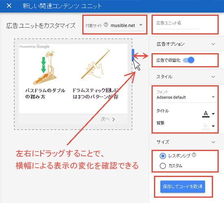Screen dimensions: 224x203
Task: Click the 広告ユニット名 input field
Action: [178, 24]
